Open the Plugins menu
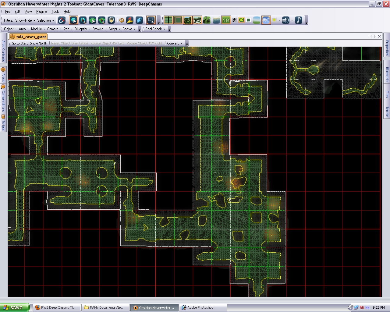 click(41, 12)
